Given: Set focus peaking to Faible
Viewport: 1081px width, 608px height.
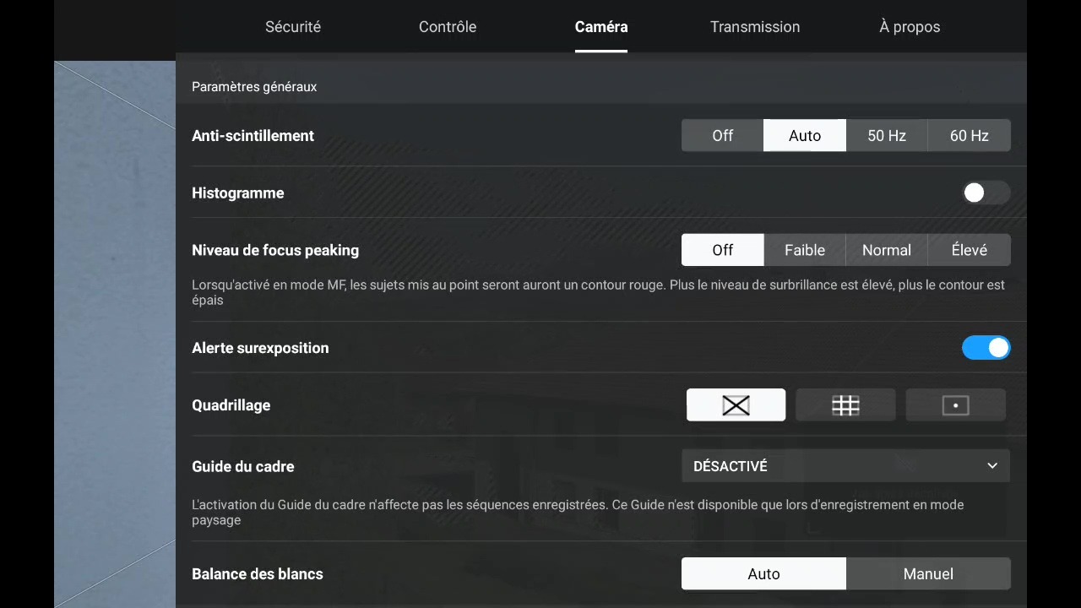Looking at the screenshot, I should (x=805, y=250).
